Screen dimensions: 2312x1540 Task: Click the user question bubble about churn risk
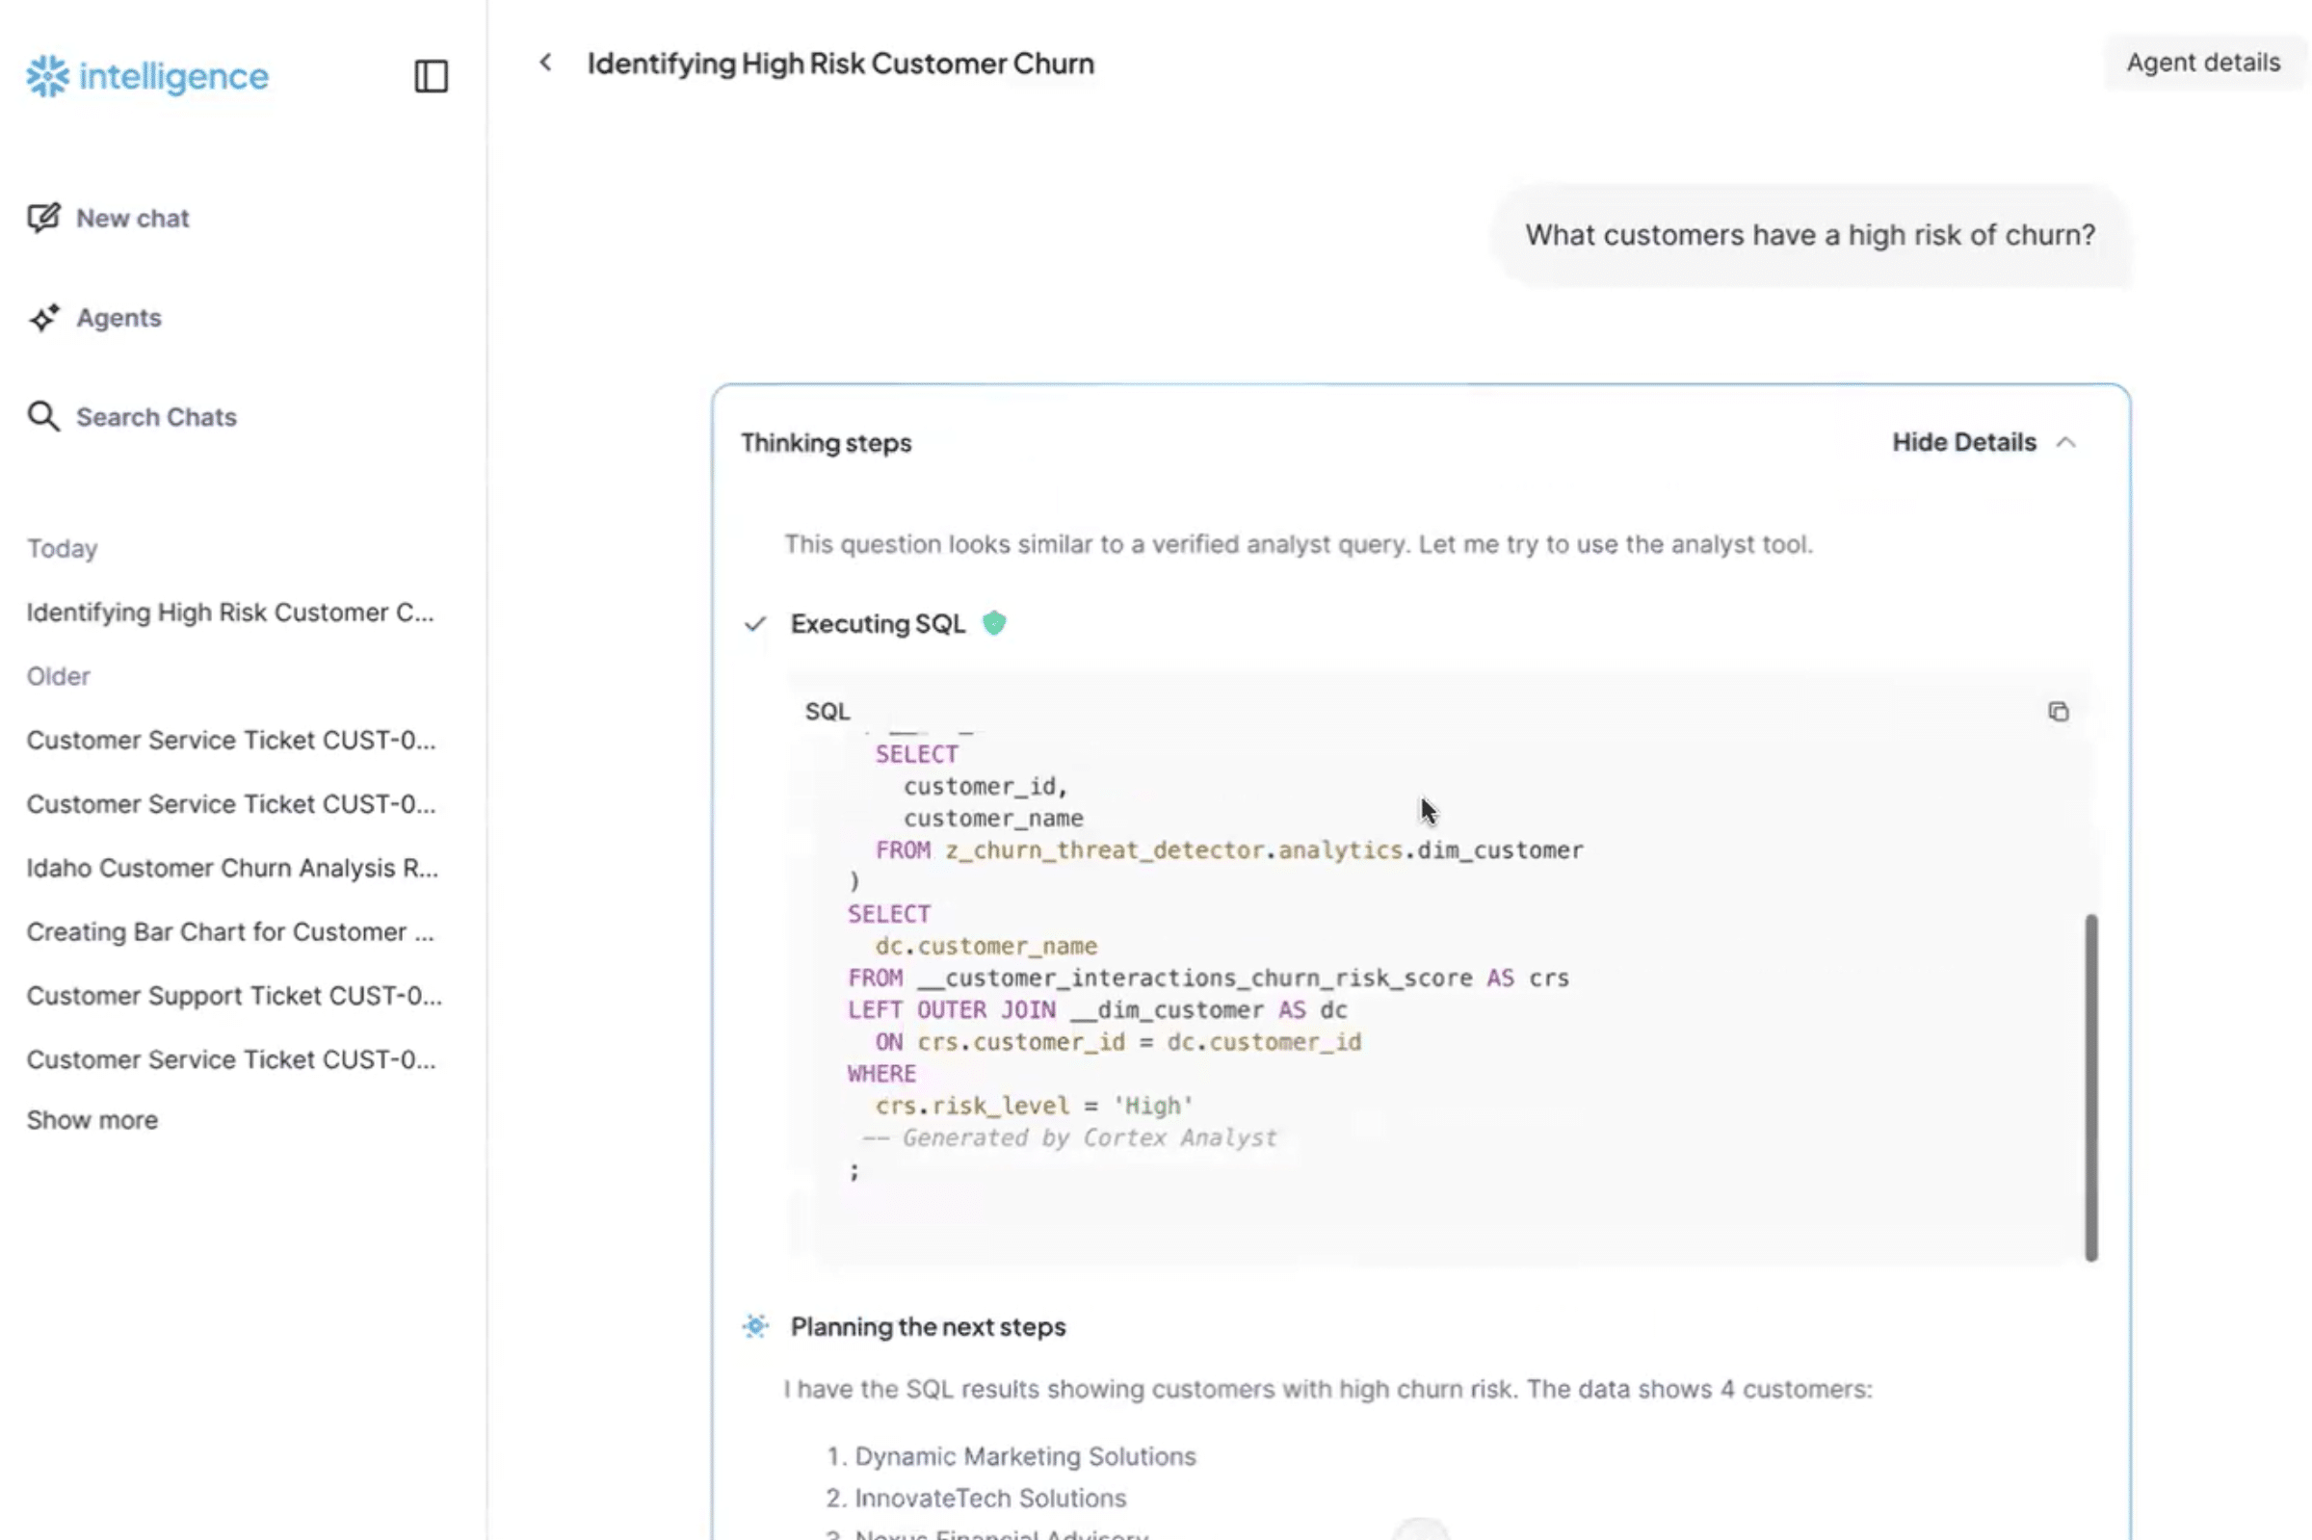1812,235
